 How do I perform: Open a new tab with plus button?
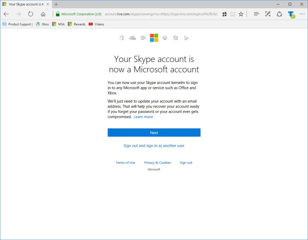coord(56,4)
